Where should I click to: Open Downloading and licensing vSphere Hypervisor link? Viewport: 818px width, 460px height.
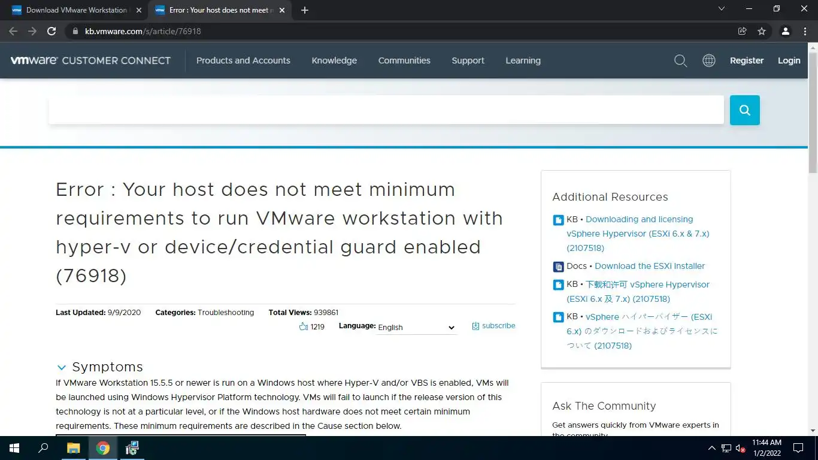coord(638,234)
